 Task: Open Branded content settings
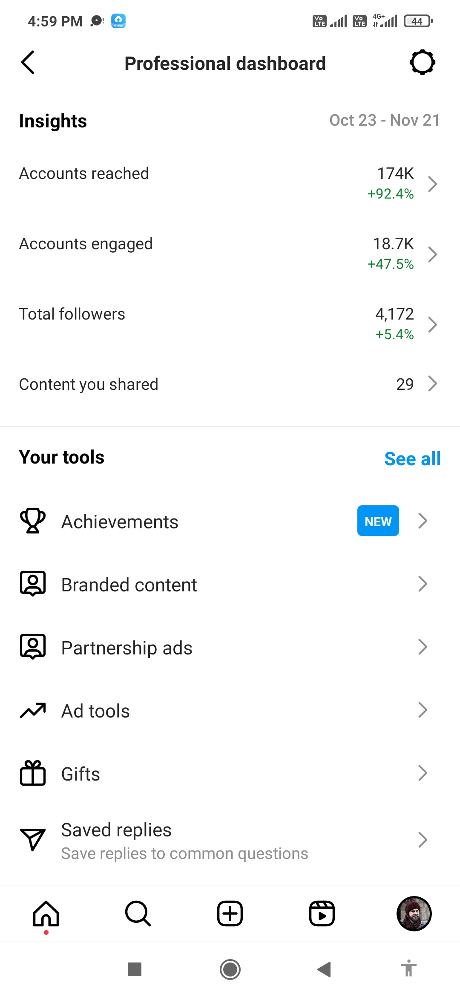230,584
